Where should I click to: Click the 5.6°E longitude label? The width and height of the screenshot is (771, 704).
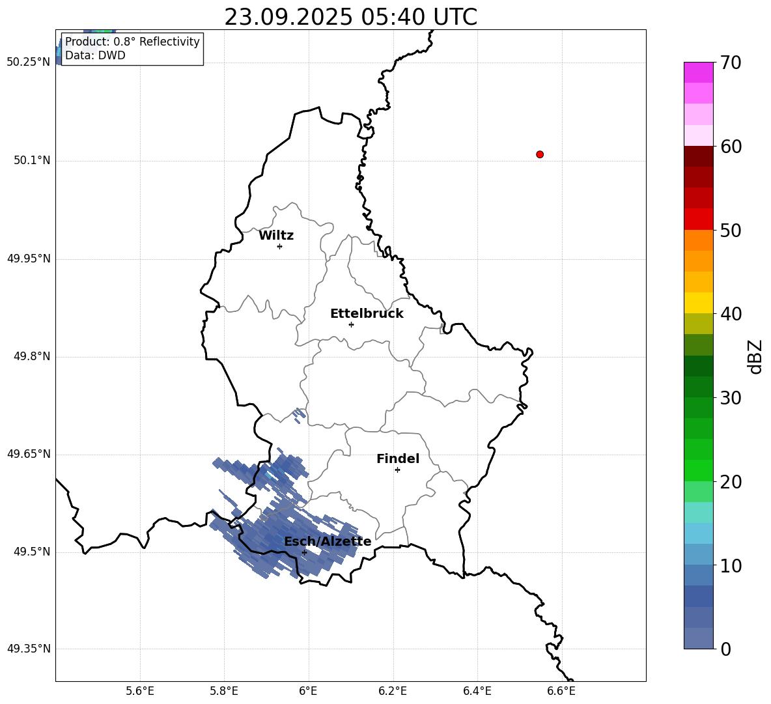[x=140, y=691]
